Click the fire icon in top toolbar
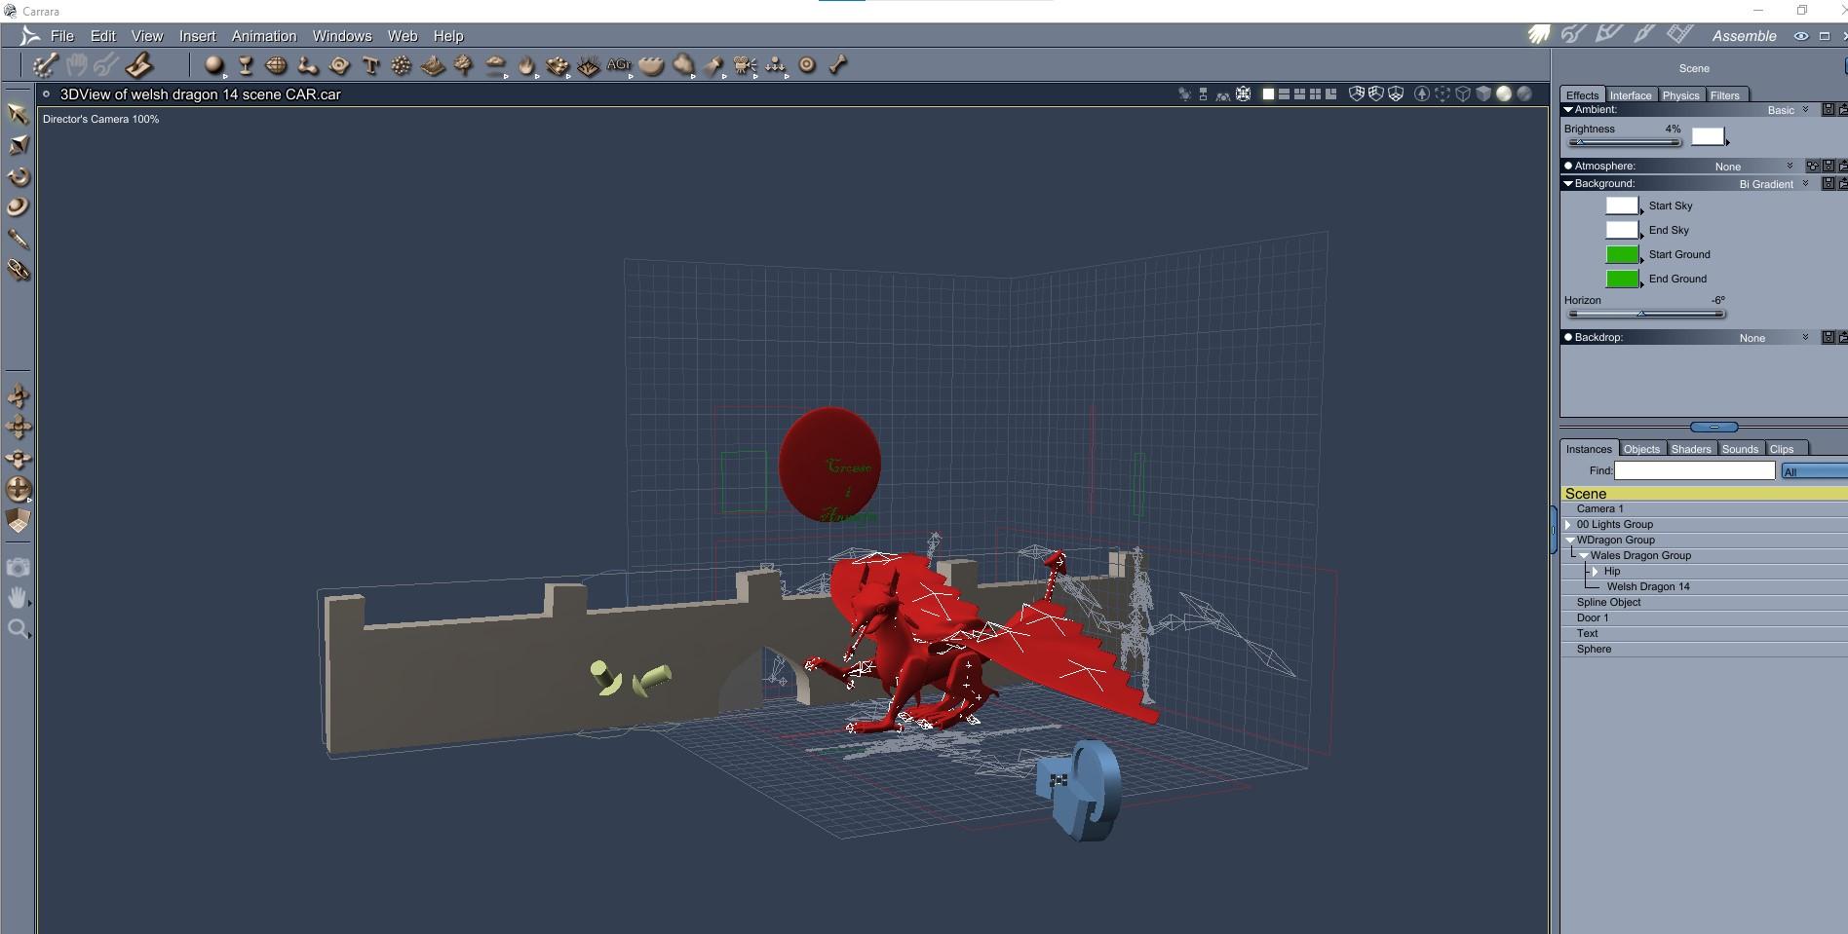This screenshot has height=934, width=1848. point(526,65)
